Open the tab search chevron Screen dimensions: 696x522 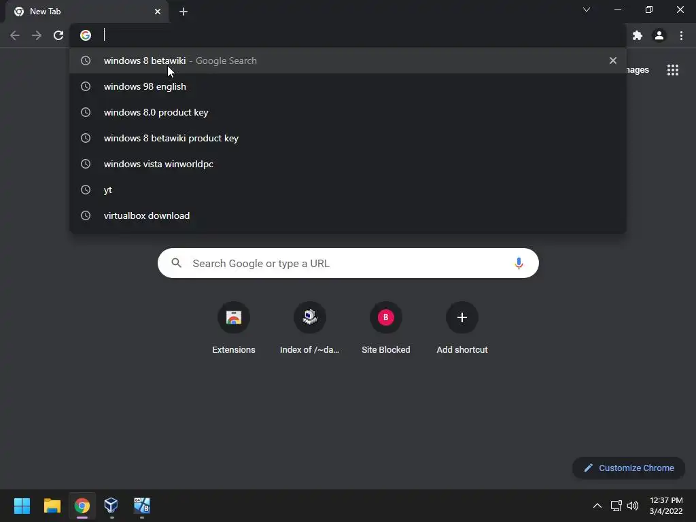click(x=587, y=10)
